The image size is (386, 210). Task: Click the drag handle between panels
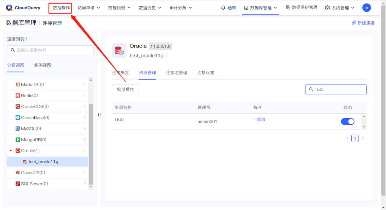pos(99,115)
